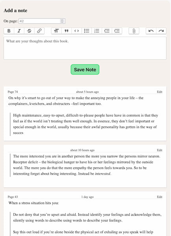Create a bulleted list

tap(87, 31)
